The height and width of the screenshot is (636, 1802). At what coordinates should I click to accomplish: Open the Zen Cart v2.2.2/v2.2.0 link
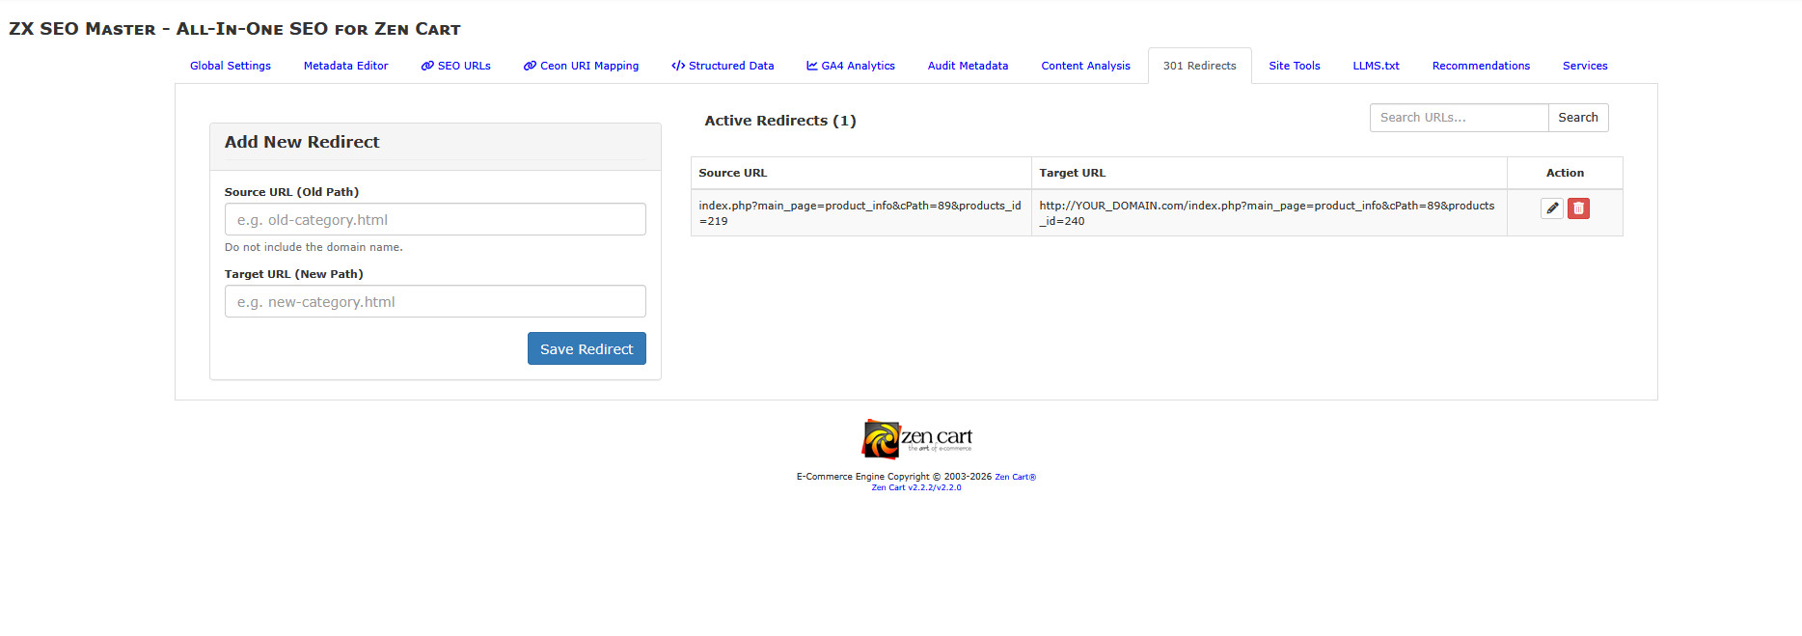(916, 487)
